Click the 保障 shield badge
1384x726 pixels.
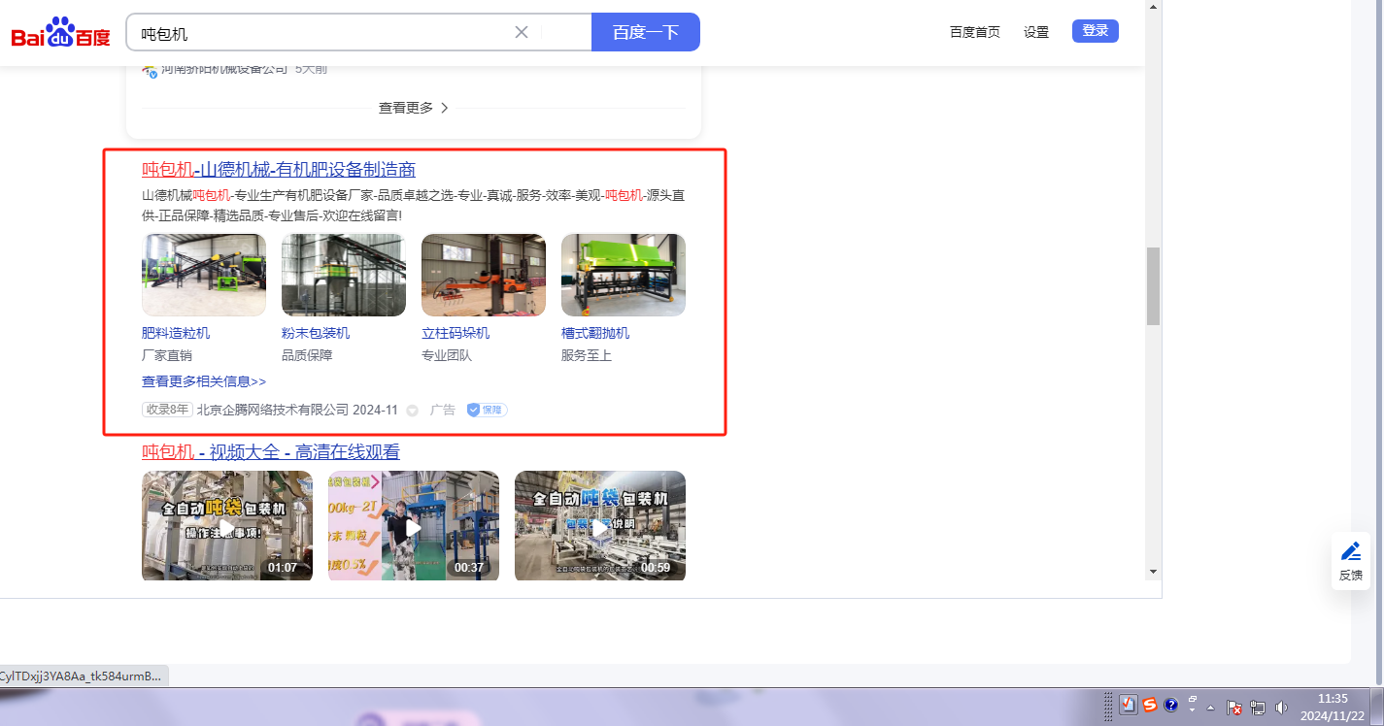487,410
